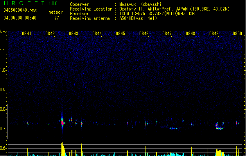The height and width of the screenshot is (156, 246).
Task: Click the 0.8 kHz axis label
Action: point(3,109)
